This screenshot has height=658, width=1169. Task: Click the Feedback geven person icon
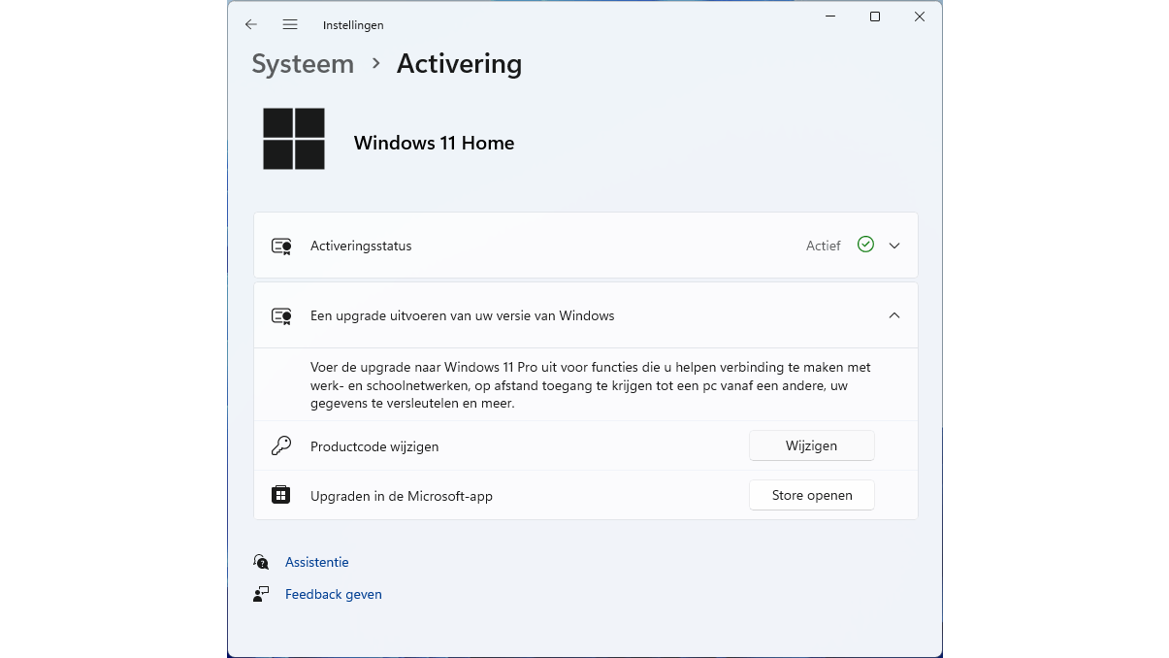click(x=261, y=594)
